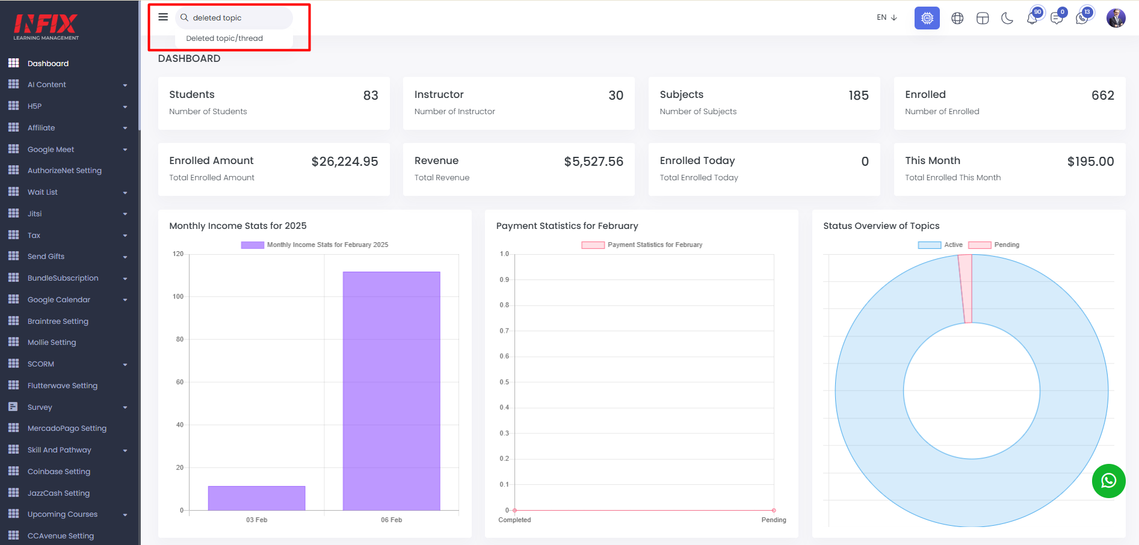Viewport: 1139px width, 545px height.
Task: Open Flutterwave Setting menu item
Action: [63, 386]
